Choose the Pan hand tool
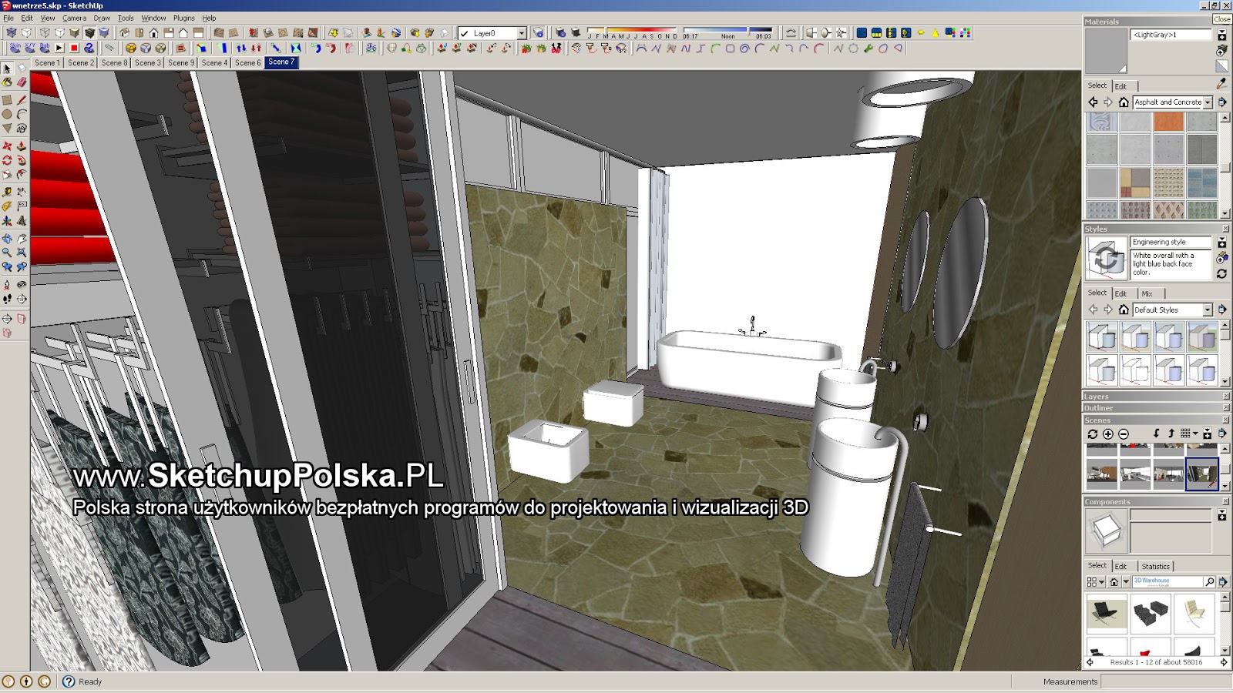This screenshot has width=1233, height=693. [22, 238]
